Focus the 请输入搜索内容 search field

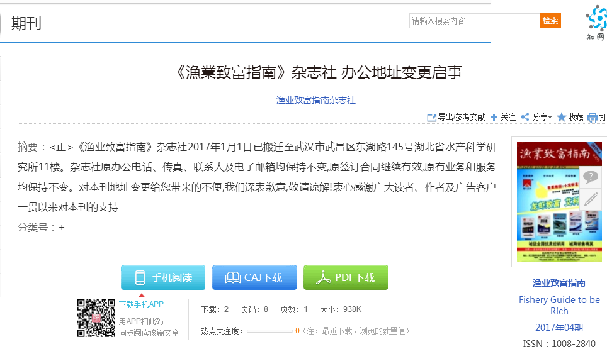click(475, 21)
